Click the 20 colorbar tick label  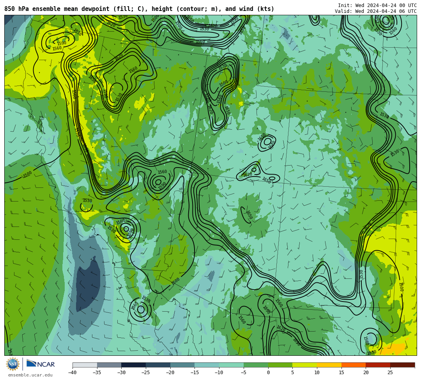click(366, 373)
